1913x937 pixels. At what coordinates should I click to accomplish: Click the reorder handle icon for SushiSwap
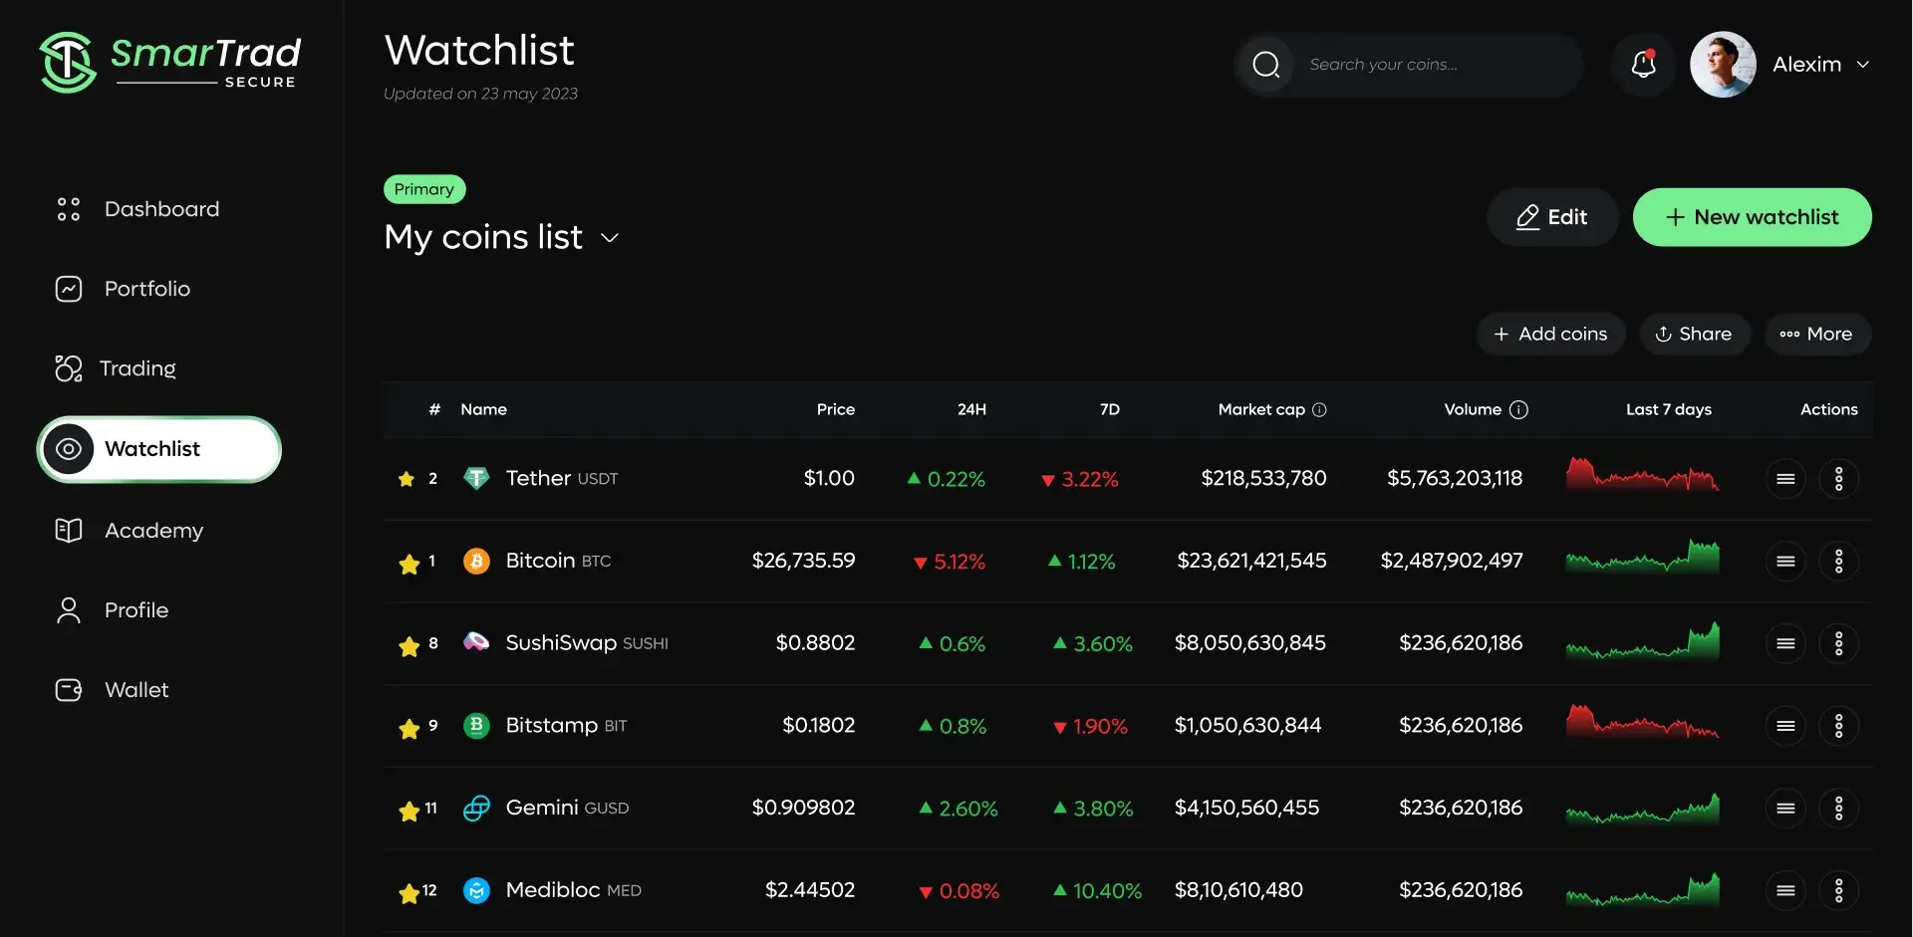tap(1785, 643)
